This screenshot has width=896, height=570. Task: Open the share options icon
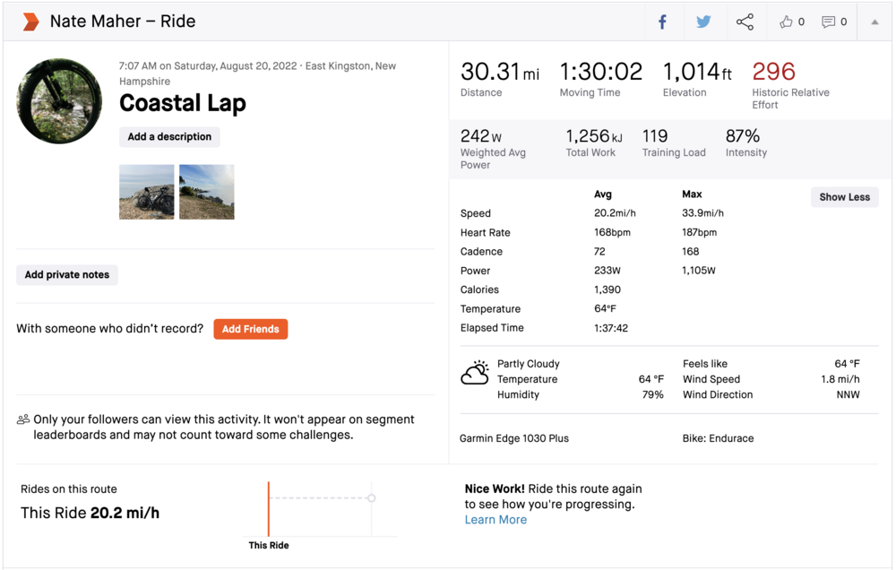pyautogui.click(x=745, y=22)
